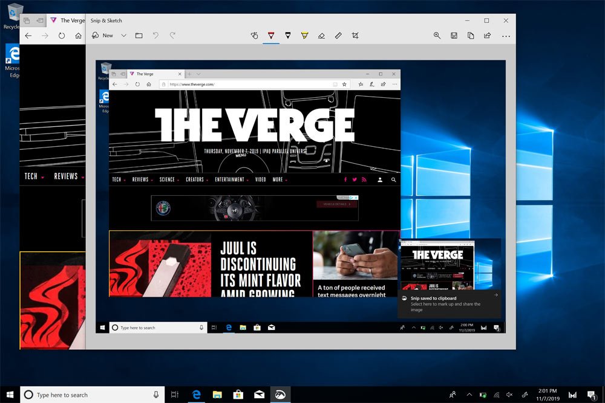Open the clock showing 2:01 PM

click(x=548, y=395)
